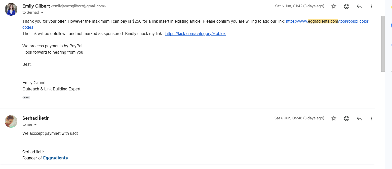The image size is (392, 169).
Task: Open the Eggradients signature link
Action: [x=55, y=158]
